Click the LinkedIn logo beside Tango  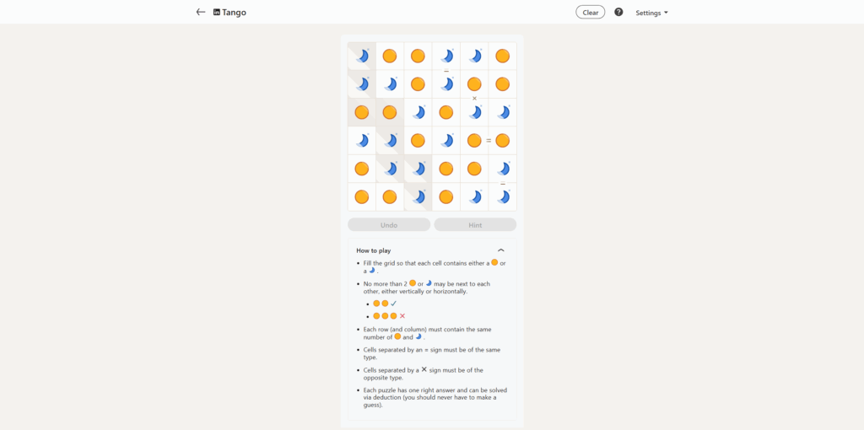(x=217, y=12)
